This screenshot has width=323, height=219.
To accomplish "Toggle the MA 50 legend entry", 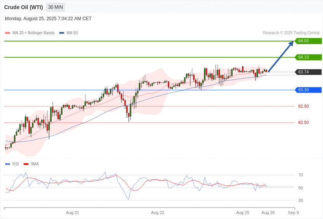I will click(68, 33).
